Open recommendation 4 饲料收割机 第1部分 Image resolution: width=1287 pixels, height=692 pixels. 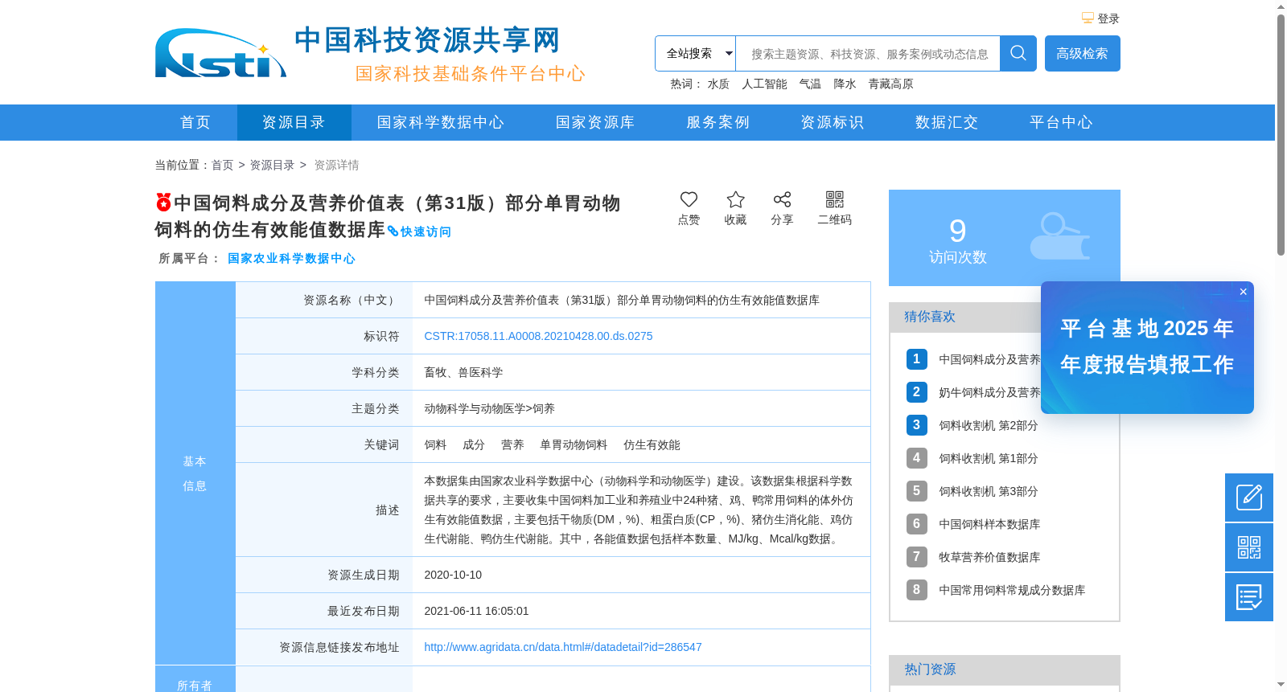coord(988,458)
